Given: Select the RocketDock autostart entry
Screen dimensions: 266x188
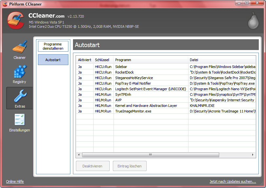Looking at the screenshot, I should [124, 72].
